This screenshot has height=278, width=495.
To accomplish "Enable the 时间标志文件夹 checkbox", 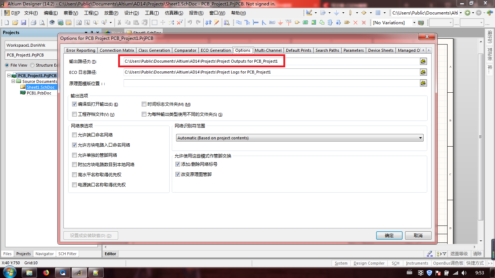I will point(144,104).
